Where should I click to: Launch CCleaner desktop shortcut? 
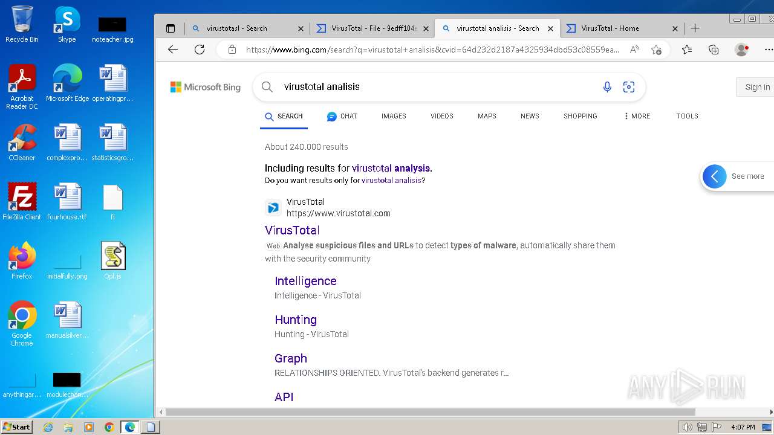tap(22, 143)
